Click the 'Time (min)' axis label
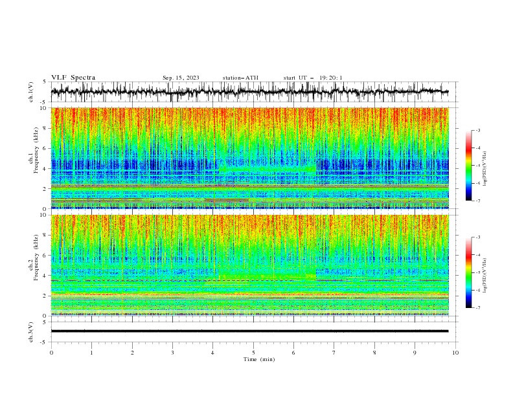The width and height of the screenshot is (513, 396). coord(259,359)
